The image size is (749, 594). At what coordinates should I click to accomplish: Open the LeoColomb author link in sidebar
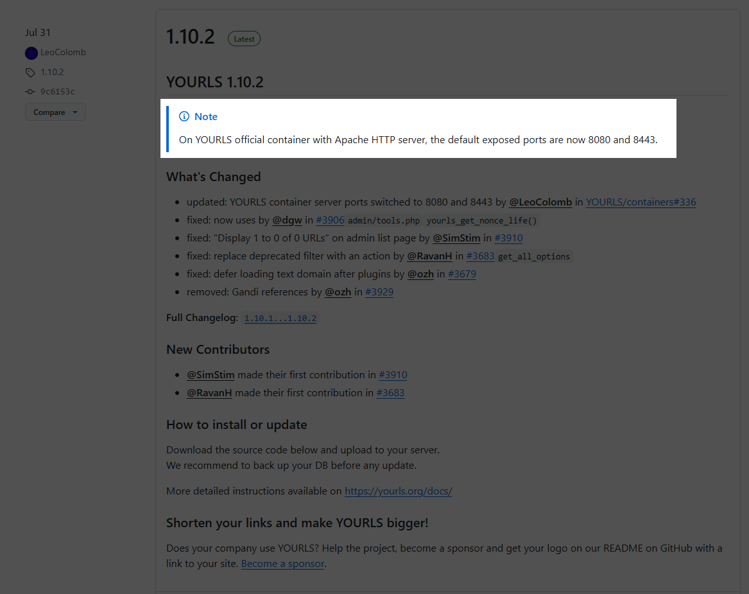point(63,52)
